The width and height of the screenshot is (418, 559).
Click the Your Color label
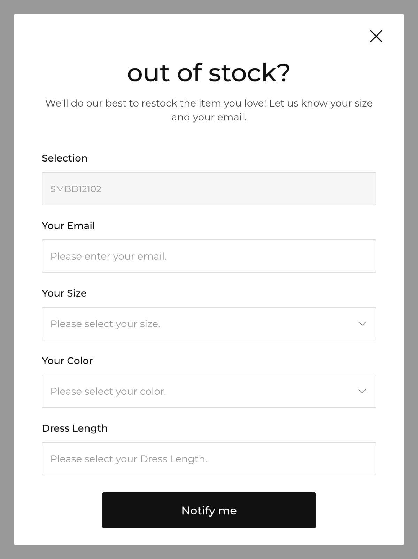(x=67, y=361)
